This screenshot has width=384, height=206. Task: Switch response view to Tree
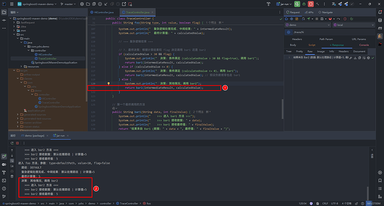tap(289, 51)
